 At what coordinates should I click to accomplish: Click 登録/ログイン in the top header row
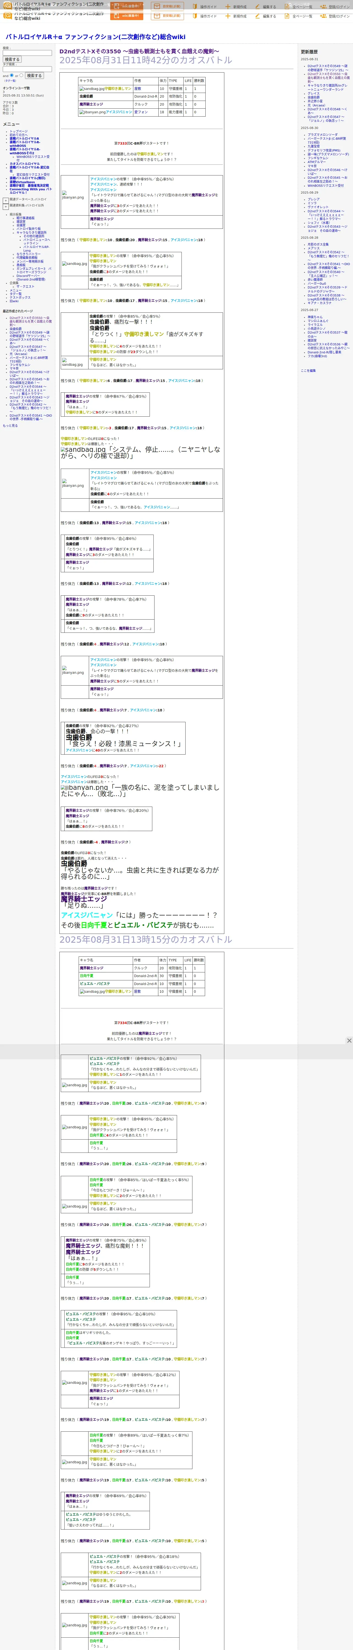335,7
